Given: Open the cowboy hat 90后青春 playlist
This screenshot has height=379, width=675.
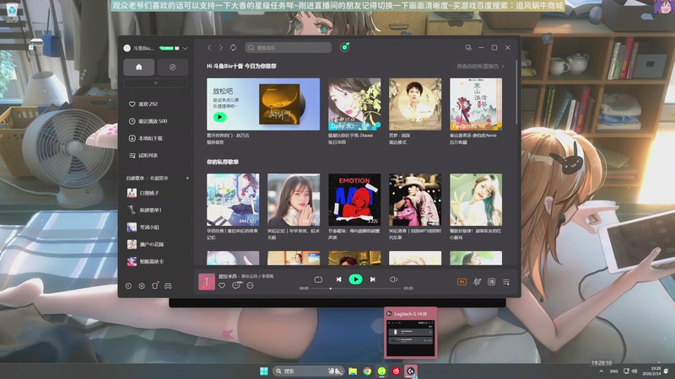Looking at the screenshot, I should (x=415, y=200).
